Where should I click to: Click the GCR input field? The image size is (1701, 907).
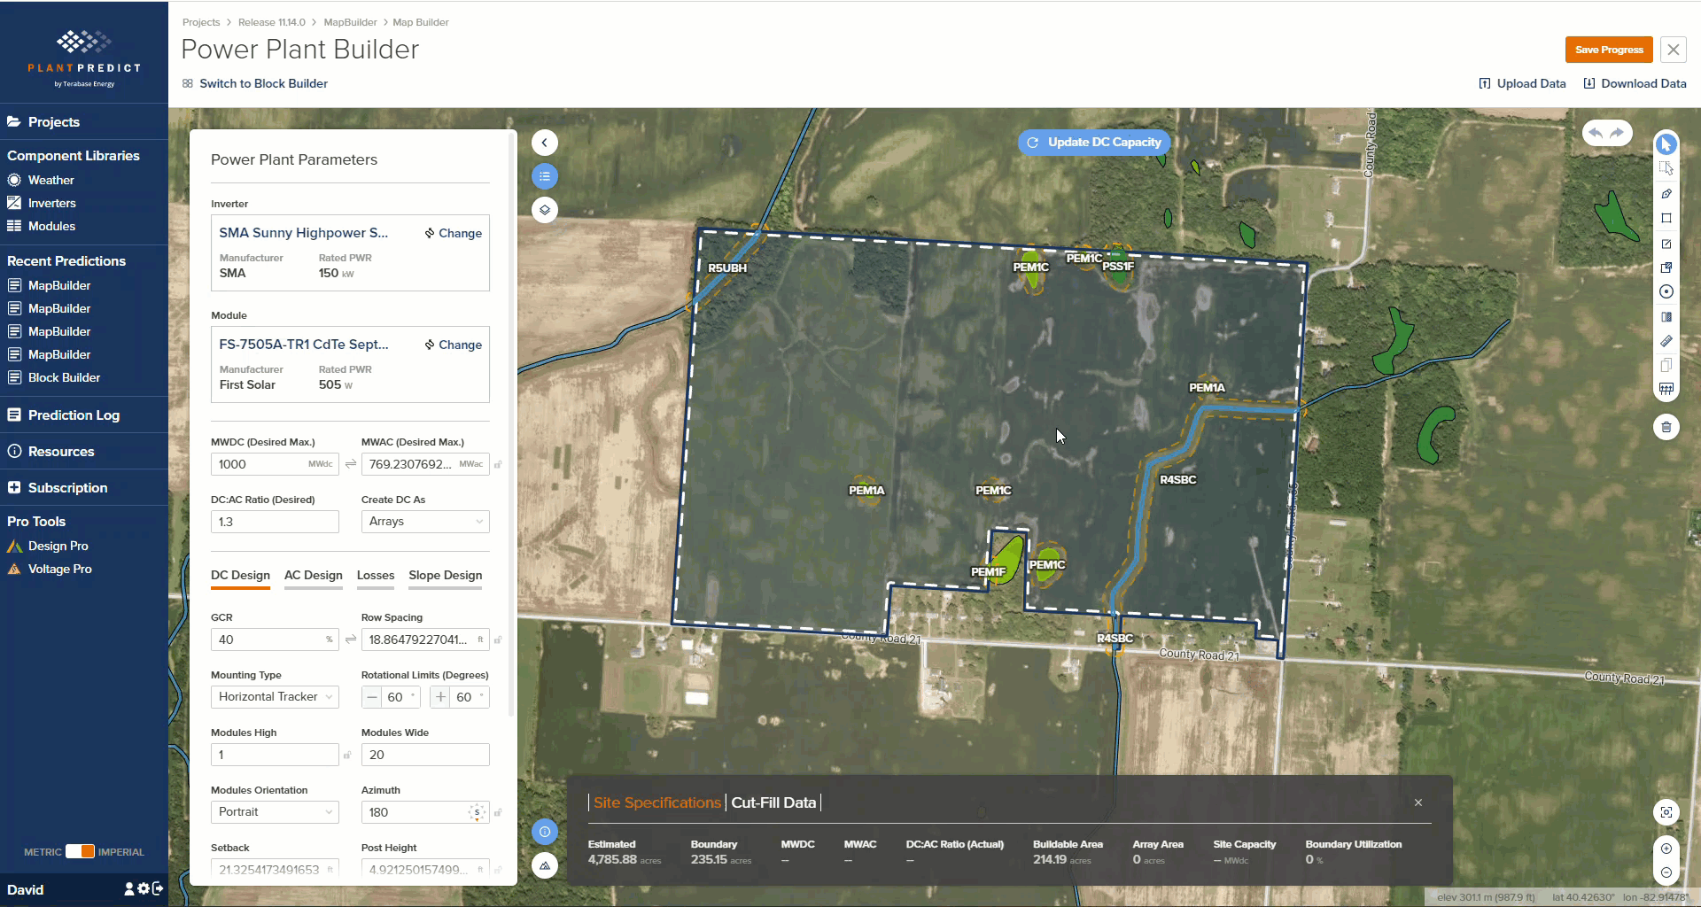(275, 640)
